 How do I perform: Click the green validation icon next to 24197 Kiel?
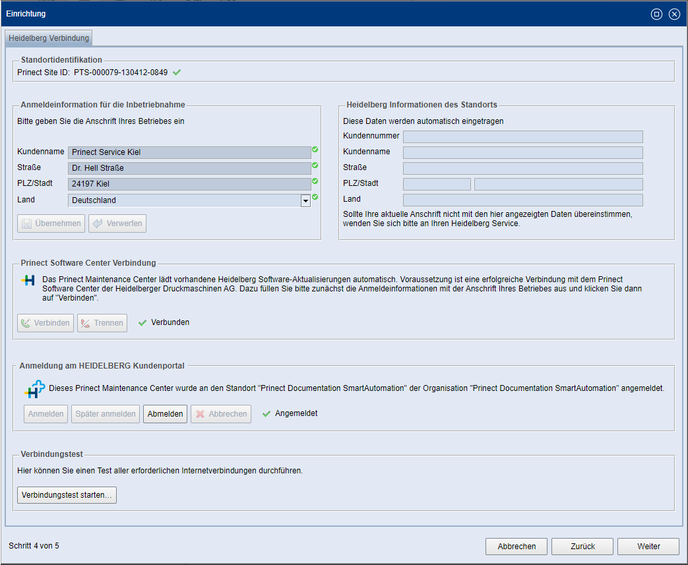tap(315, 181)
